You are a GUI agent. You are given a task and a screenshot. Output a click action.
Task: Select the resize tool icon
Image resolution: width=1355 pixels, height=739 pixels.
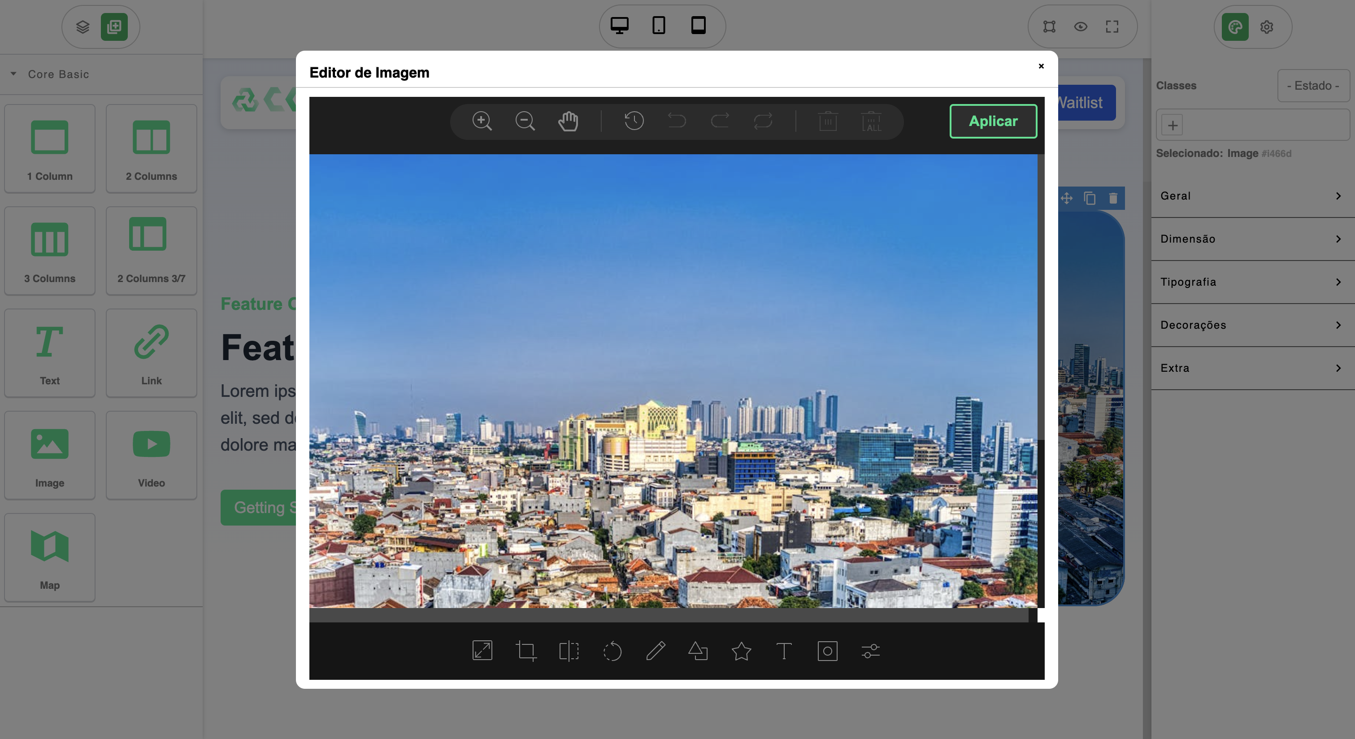(x=482, y=651)
